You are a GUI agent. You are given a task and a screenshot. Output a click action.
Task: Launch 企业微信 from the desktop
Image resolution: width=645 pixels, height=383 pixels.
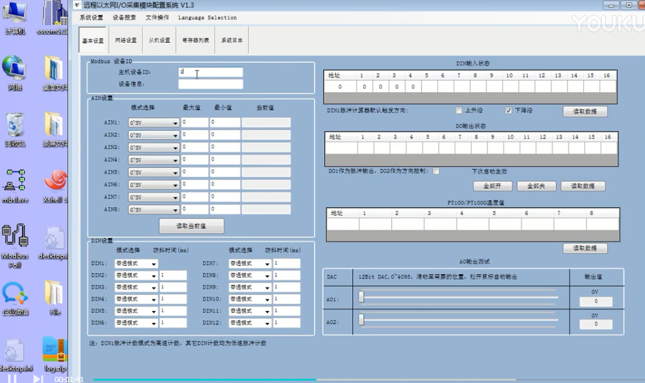click(15, 296)
